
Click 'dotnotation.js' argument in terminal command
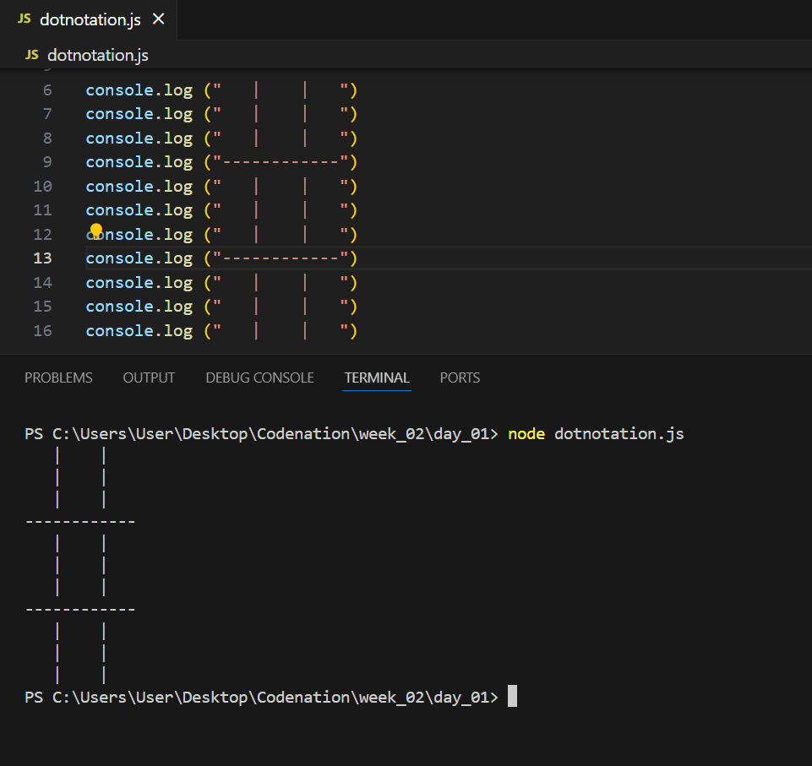click(619, 434)
